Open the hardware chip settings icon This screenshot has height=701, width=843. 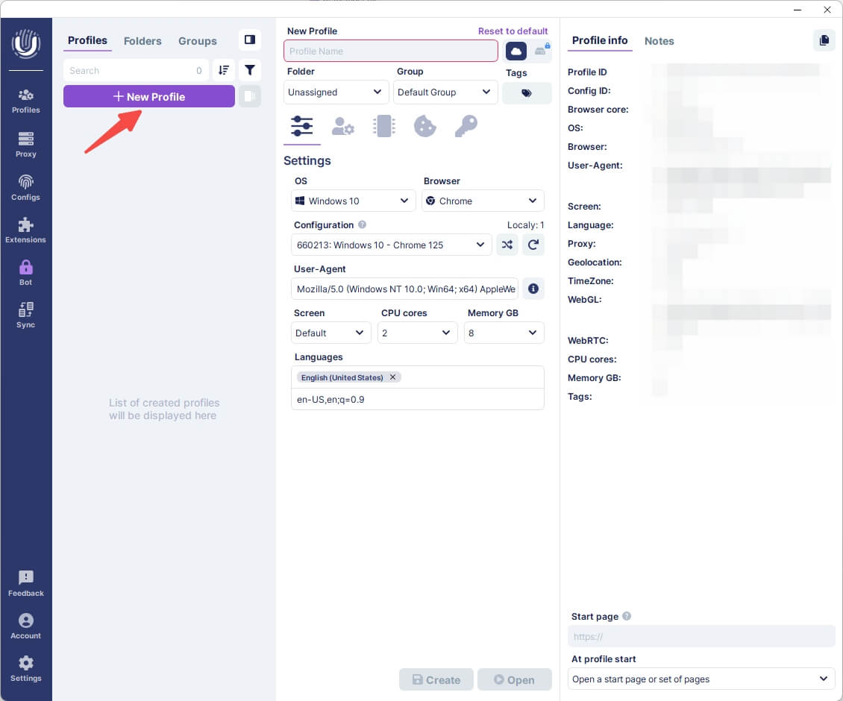pos(383,126)
